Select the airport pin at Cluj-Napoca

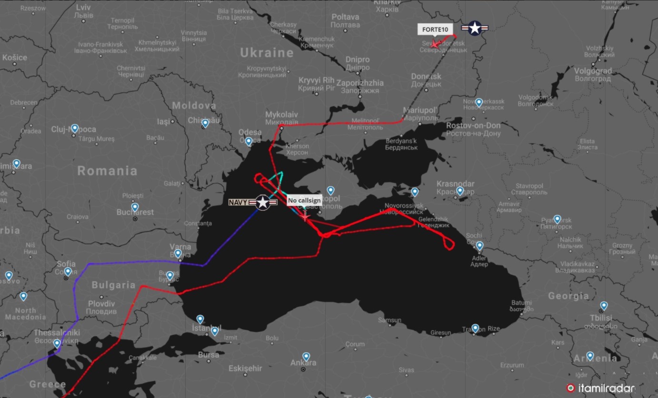coord(74,128)
